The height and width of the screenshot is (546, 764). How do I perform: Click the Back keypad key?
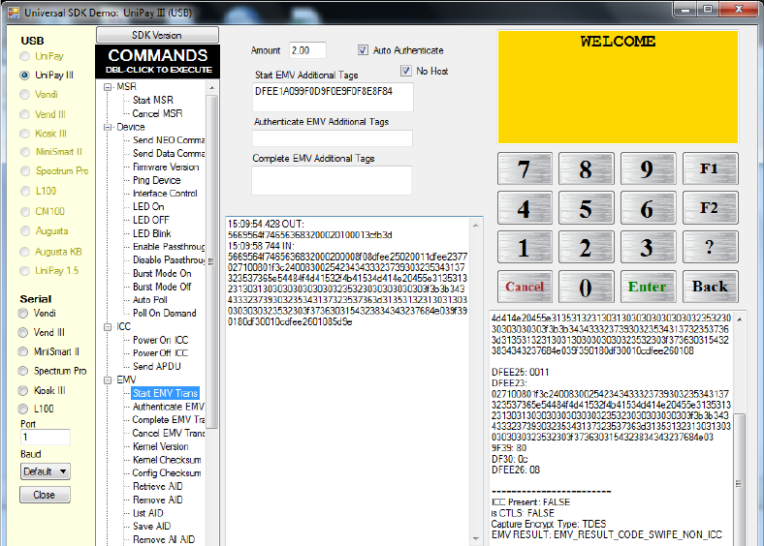pos(711,287)
